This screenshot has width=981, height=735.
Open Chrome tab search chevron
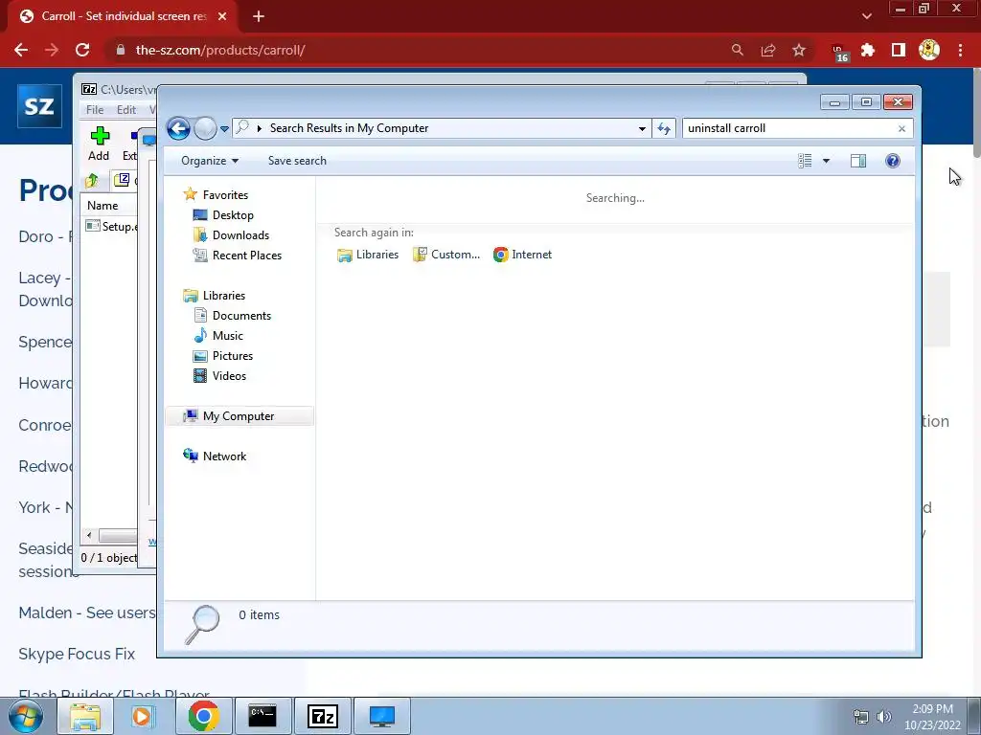point(866,16)
